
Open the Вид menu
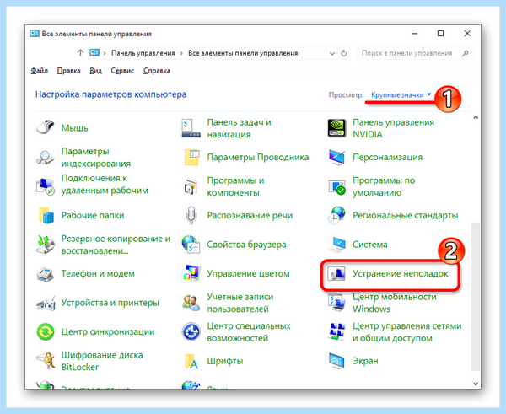pyautogui.click(x=95, y=71)
